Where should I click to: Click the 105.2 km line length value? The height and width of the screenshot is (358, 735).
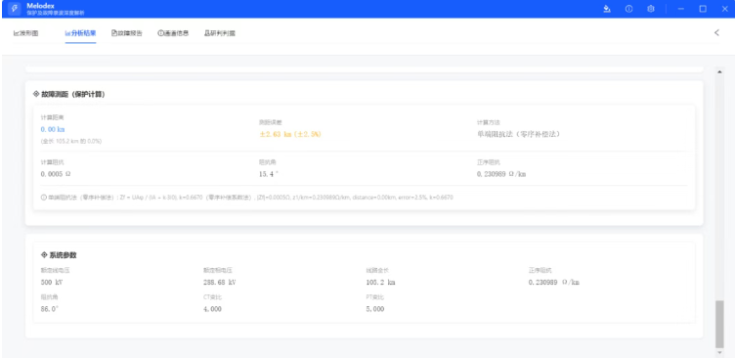pos(380,283)
